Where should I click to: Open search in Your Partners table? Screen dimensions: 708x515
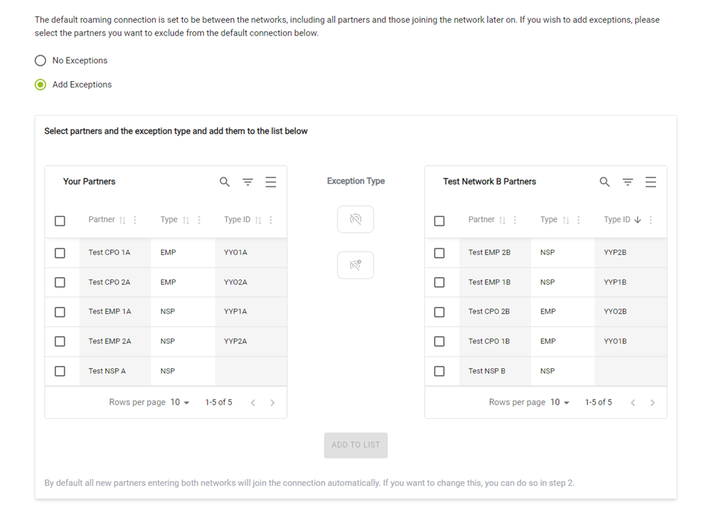point(225,182)
